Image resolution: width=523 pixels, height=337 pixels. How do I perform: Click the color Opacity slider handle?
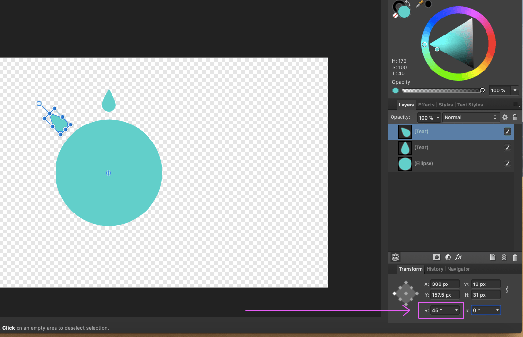tap(482, 90)
